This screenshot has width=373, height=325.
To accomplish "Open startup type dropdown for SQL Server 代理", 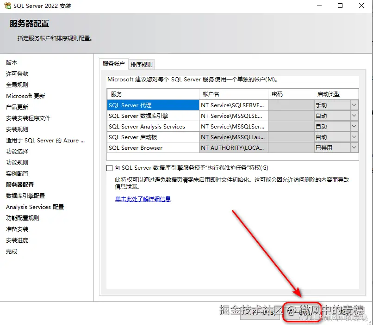I will pyautogui.click(x=354, y=105).
